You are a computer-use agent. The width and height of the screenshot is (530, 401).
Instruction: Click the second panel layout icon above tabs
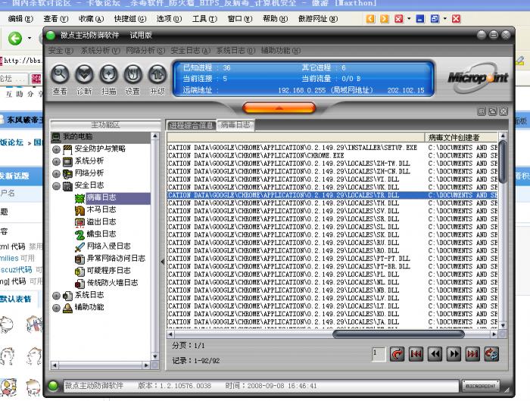(492, 111)
